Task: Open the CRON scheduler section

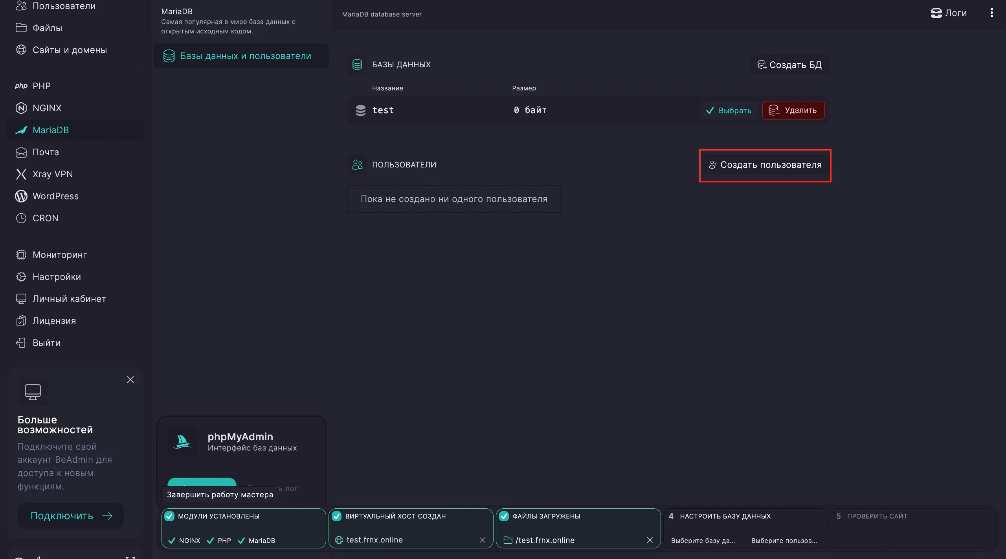Action: [x=46, y=218]
